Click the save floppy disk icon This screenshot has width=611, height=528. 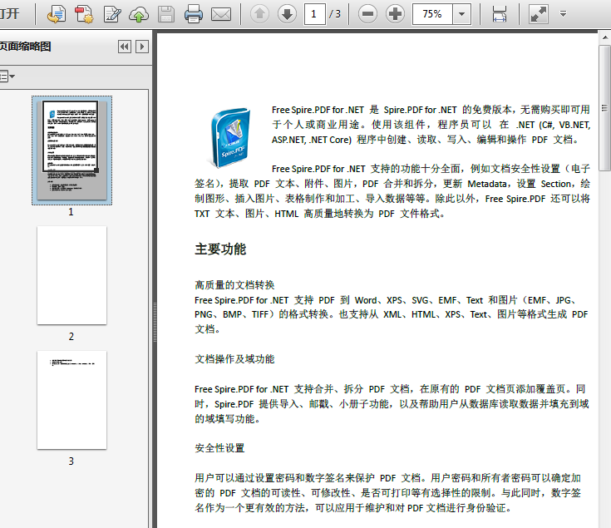tap(166, 14)
